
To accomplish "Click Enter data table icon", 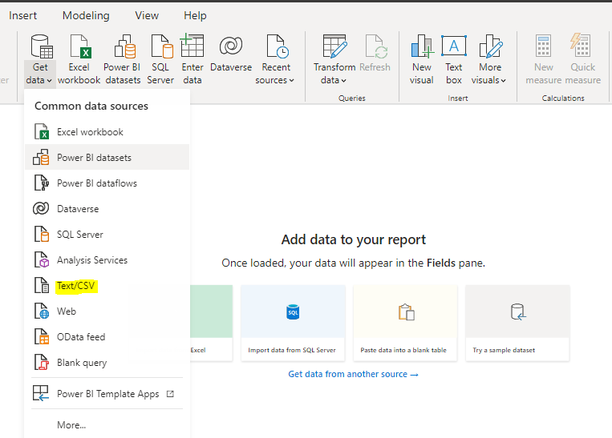I will click(x=192, y=45).
